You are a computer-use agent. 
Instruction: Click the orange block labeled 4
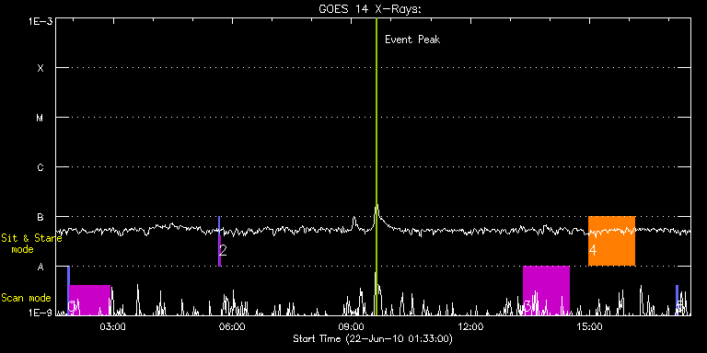click(611, 241)
